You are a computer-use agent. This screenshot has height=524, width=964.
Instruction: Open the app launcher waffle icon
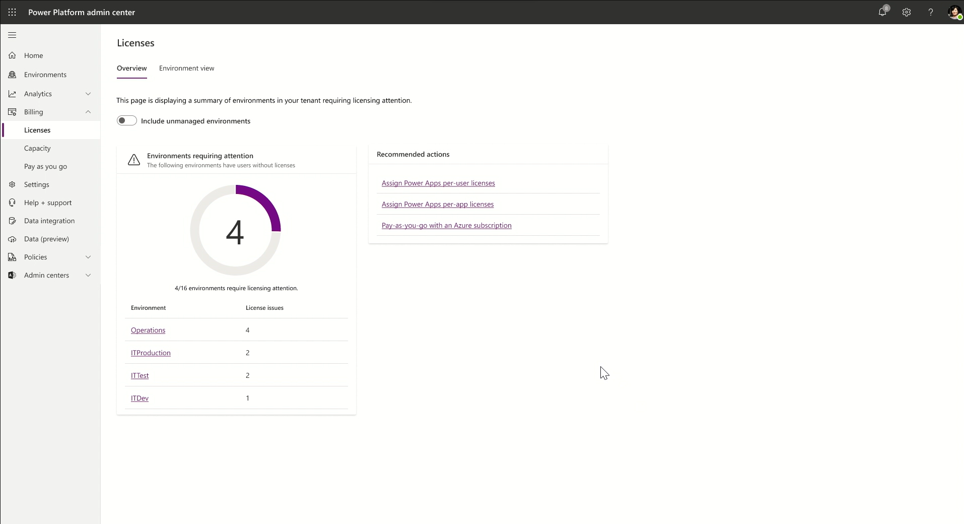tap(12, 12)
